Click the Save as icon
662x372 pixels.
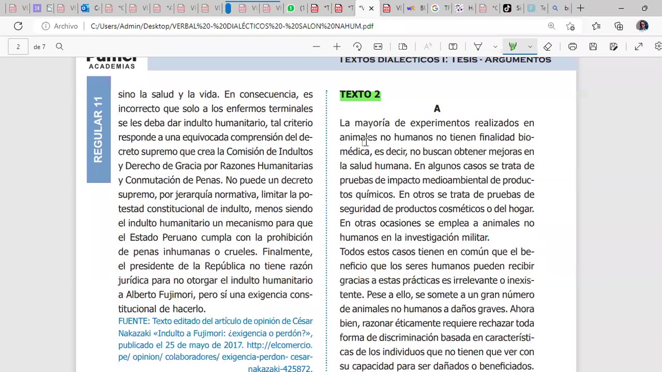tap(614, 47)
